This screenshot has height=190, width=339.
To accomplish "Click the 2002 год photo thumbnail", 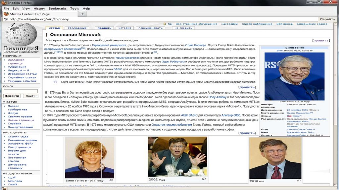I will (x=177, y=157).
